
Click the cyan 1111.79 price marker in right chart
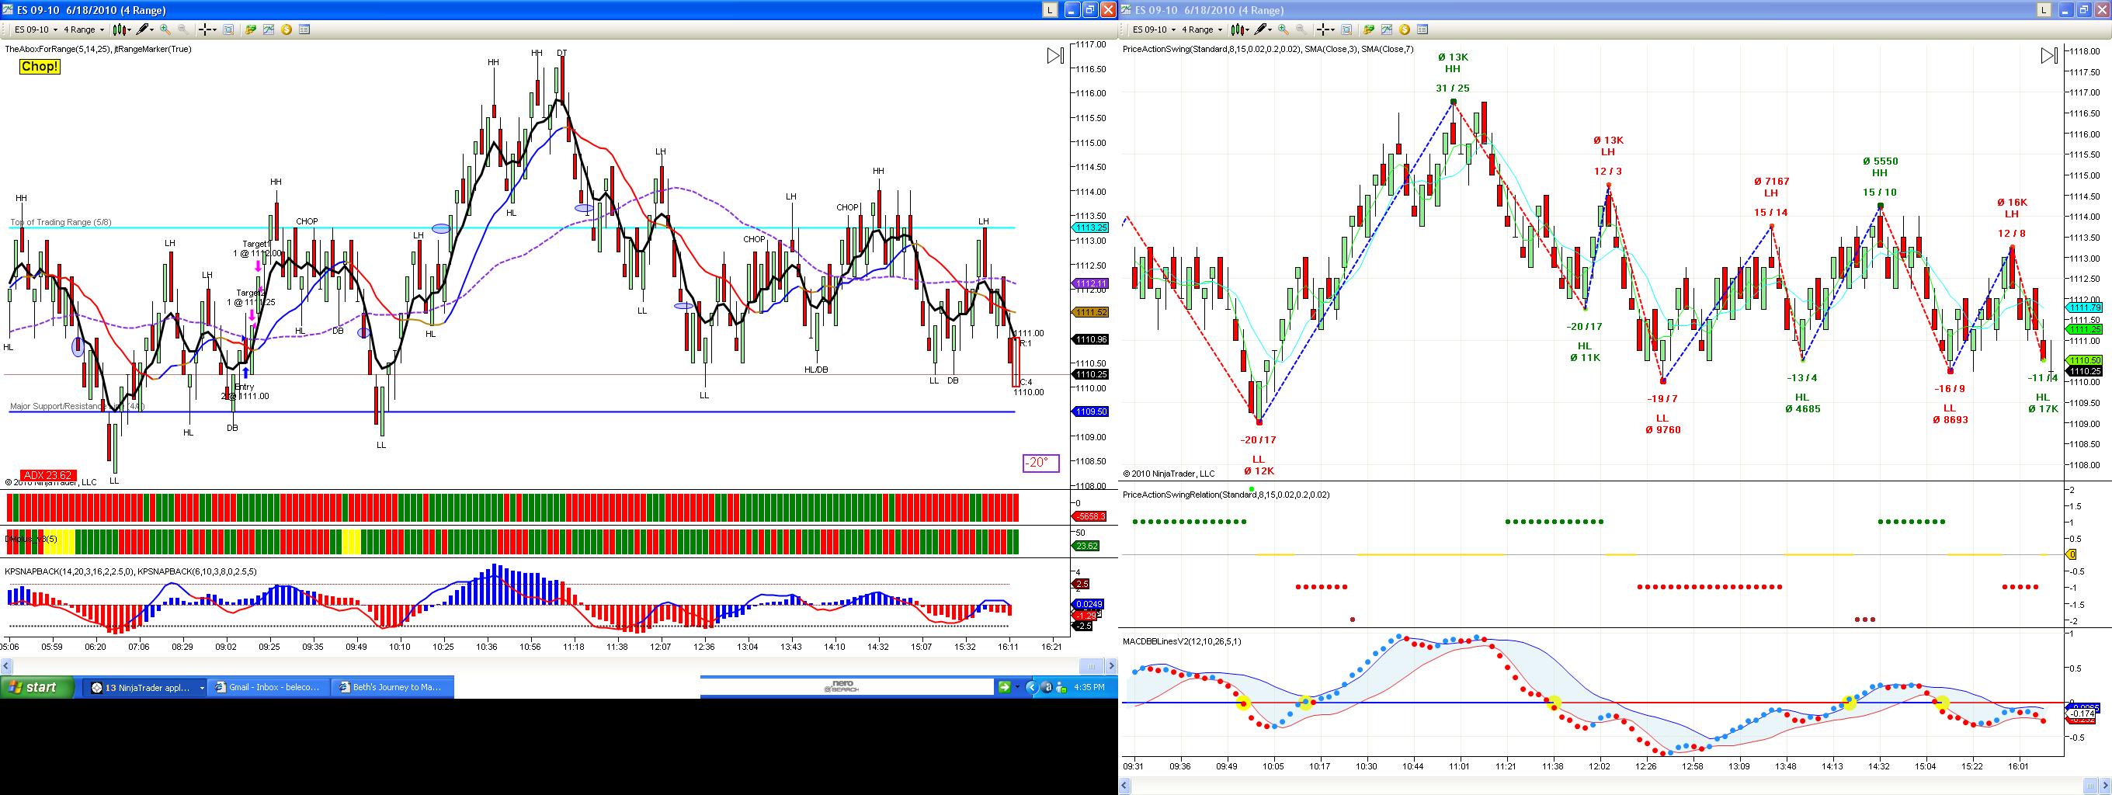coord(2085,307)
